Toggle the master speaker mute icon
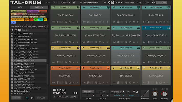Screen dimensions: 182x102 pos(153,2)
